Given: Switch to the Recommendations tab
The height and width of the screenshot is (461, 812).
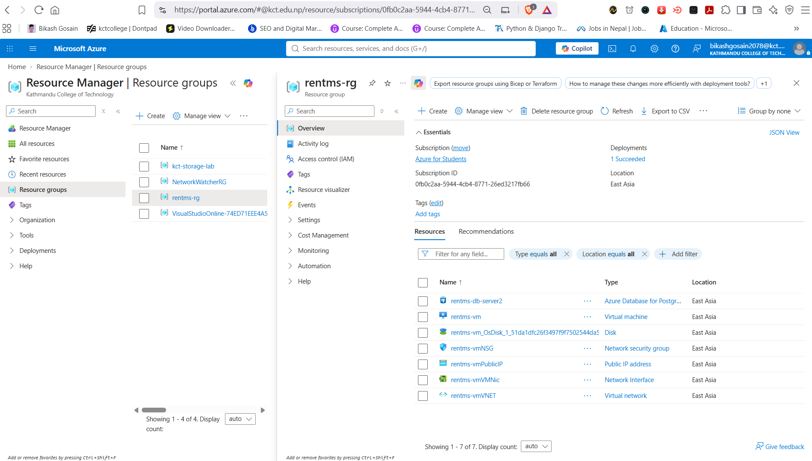Looking at the screenshot, I should click(x=486, y=232).
